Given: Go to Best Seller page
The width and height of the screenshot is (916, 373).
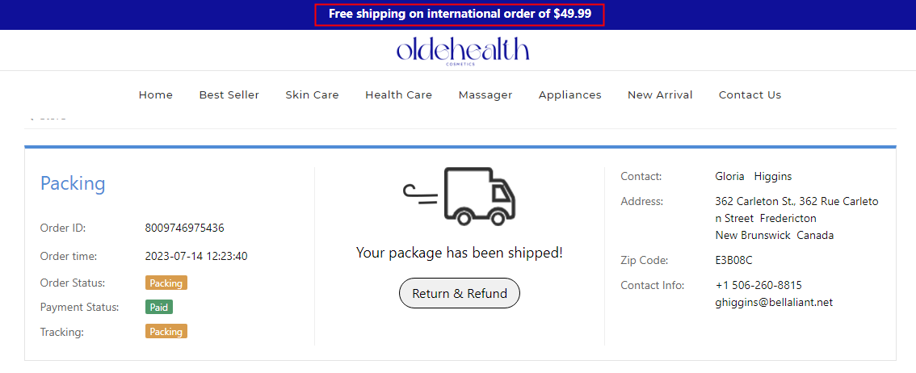Looking at the screenshot, I should pyautogui.click(x=229, y=95).
